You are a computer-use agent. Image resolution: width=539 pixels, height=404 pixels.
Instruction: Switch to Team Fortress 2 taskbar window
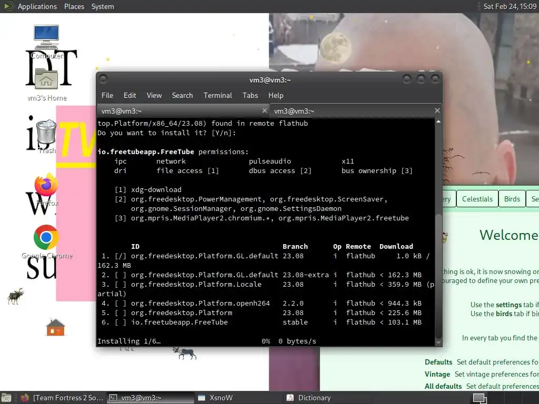[62, 398]
